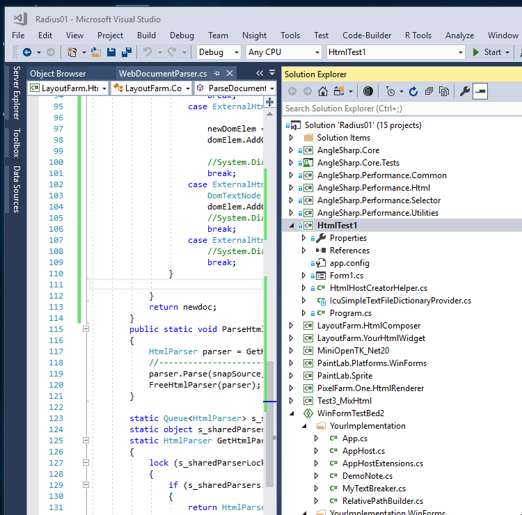Refresh Solution Explorer

point(413,91)
